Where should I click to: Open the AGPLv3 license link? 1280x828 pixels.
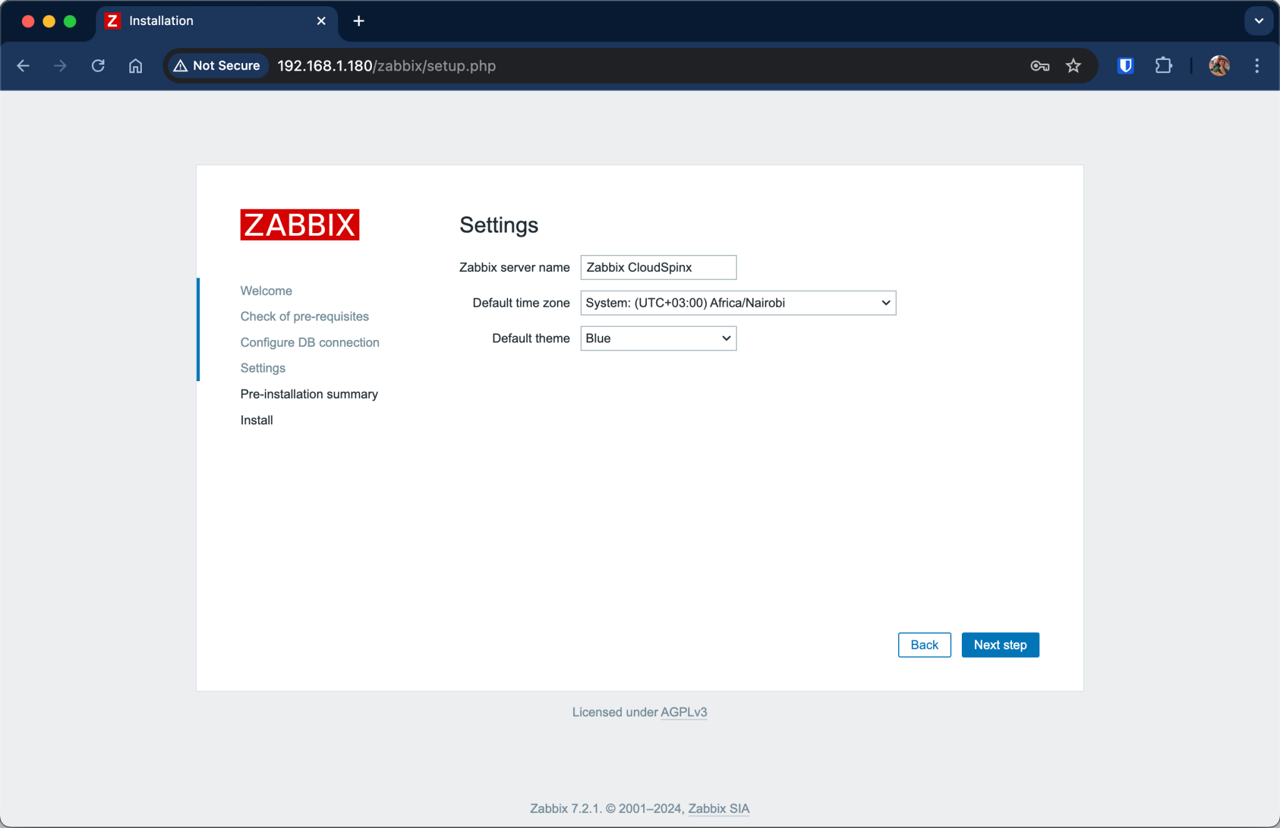684,712
